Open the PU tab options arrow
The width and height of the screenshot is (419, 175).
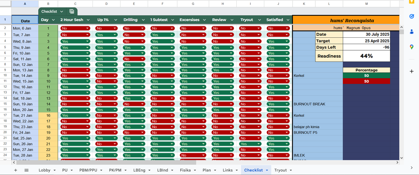point(71,170)
